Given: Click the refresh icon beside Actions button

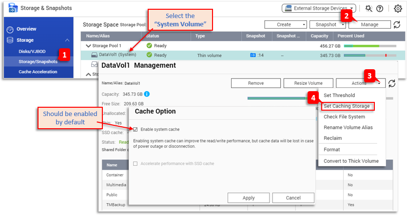Looking at the screenshot, I should [x=391, y=83].
